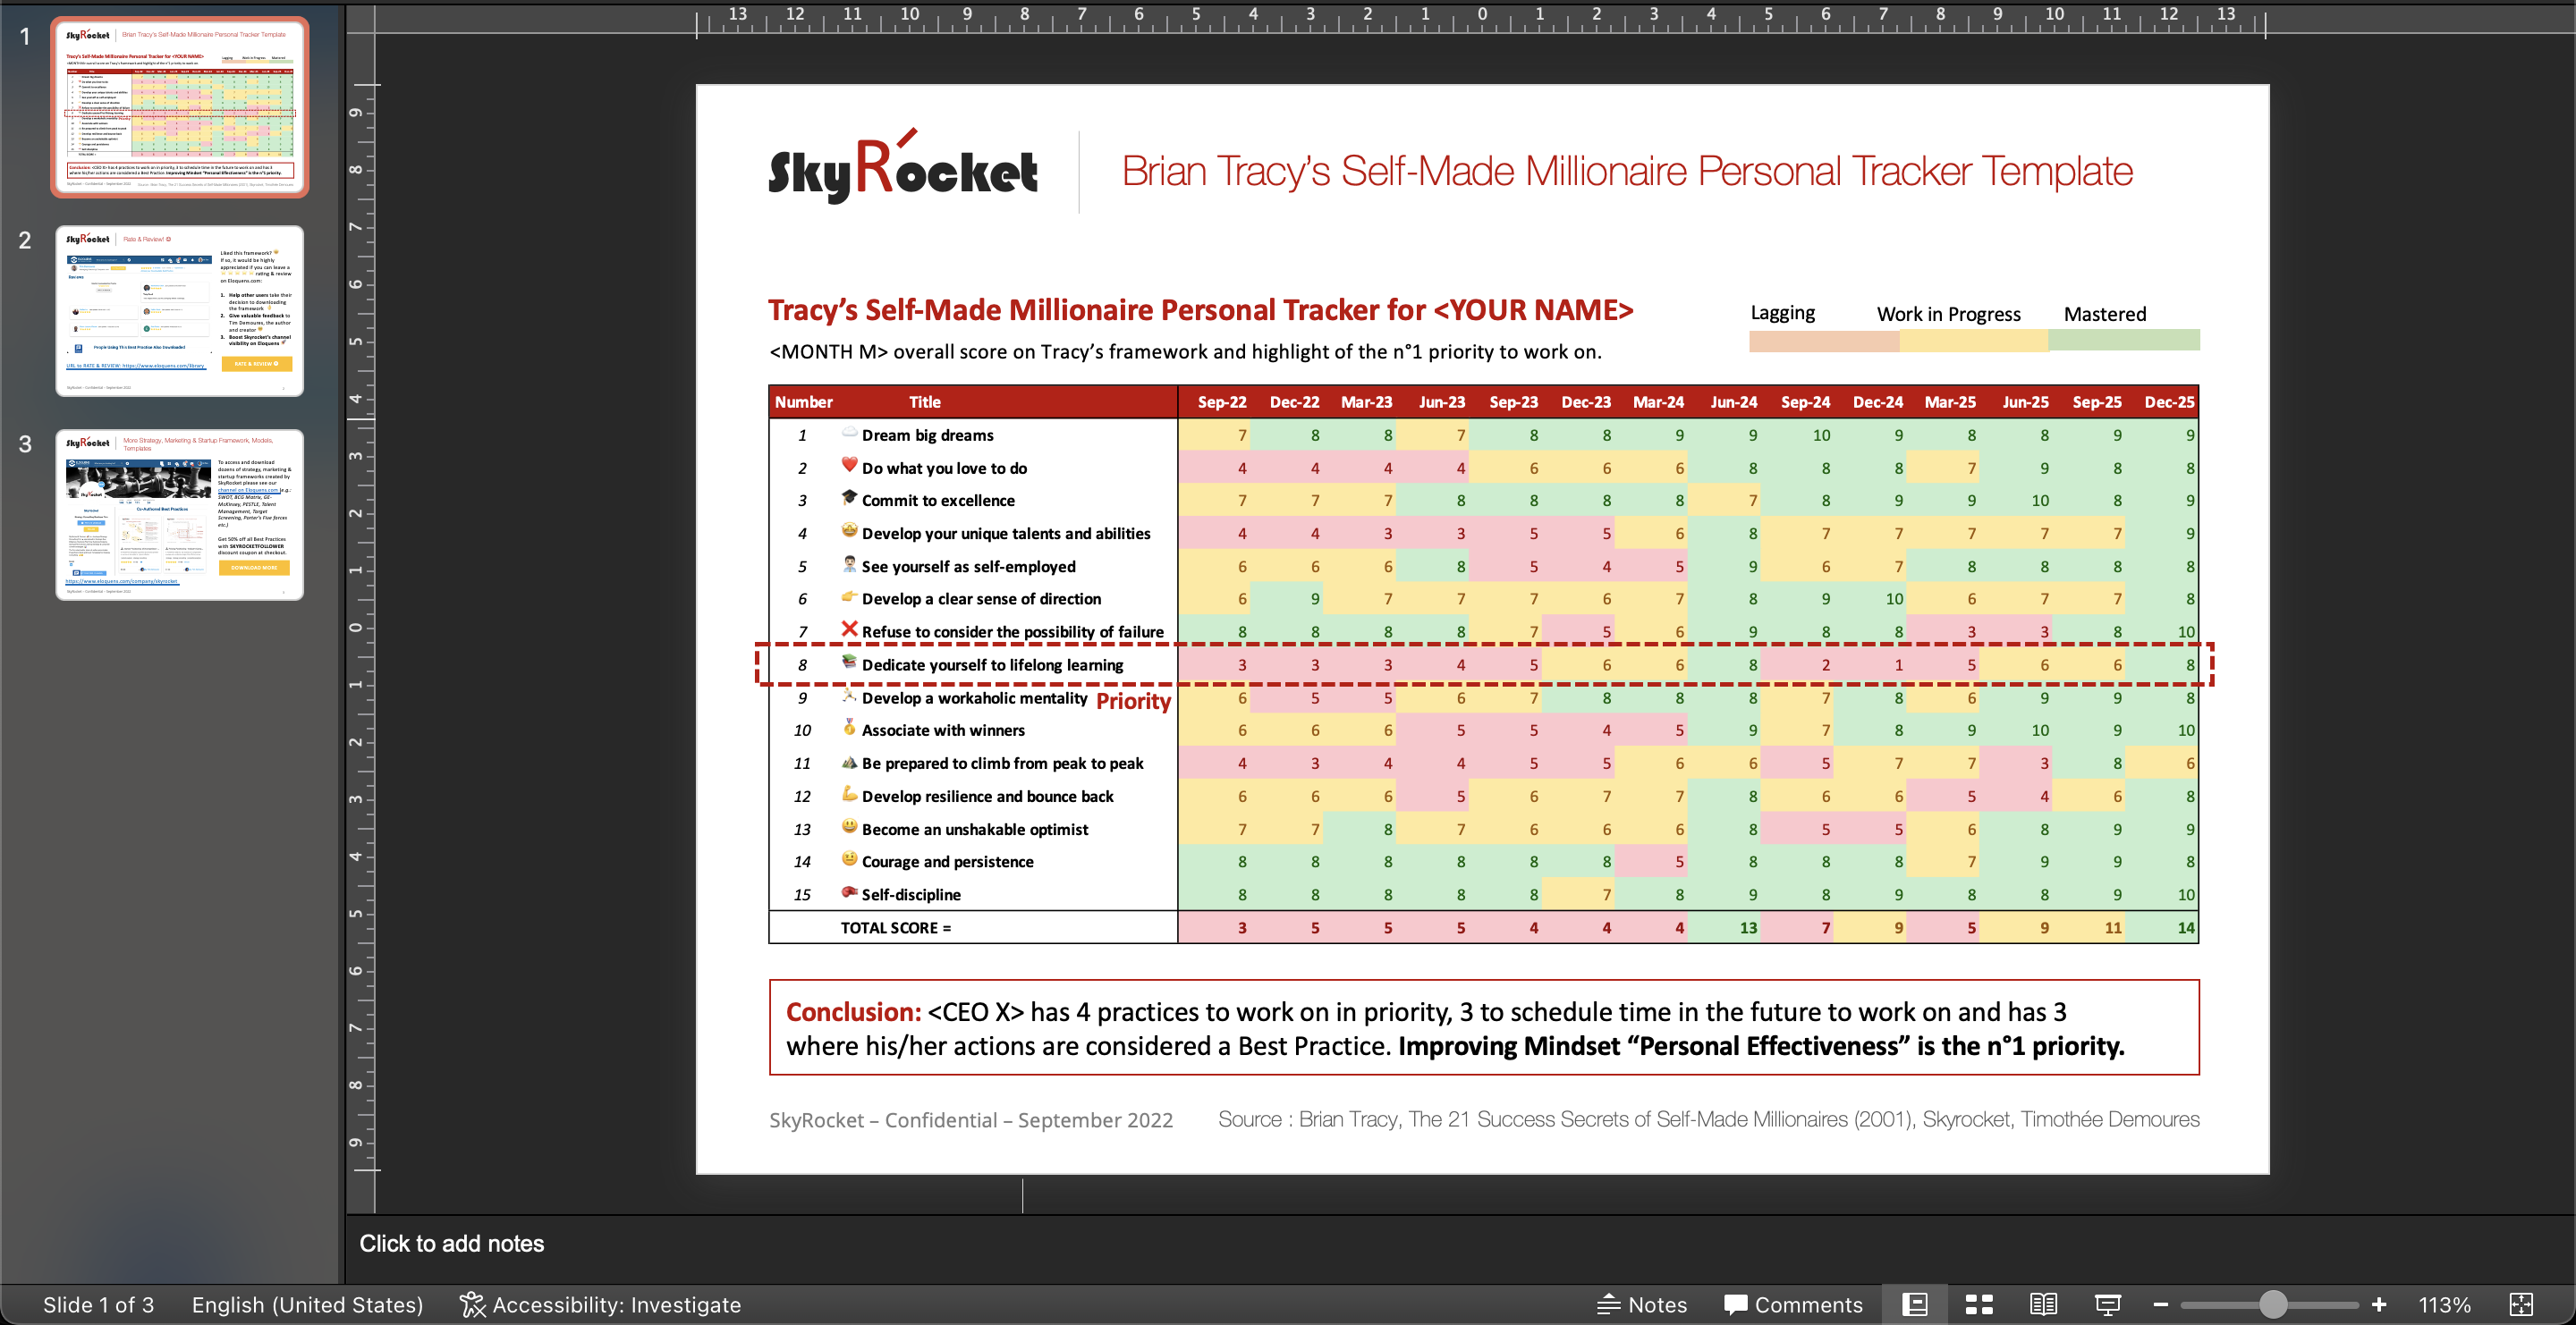
Task: Click red X icon by Refuse failure
Action: pos(849,629)
